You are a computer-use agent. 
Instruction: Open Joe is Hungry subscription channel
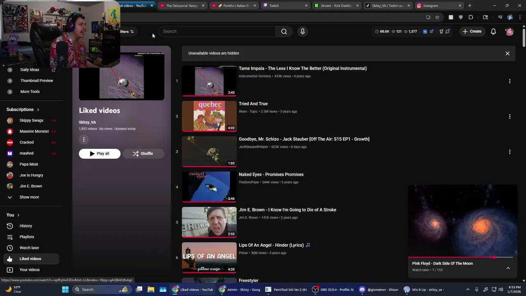(x=31, y=175)
